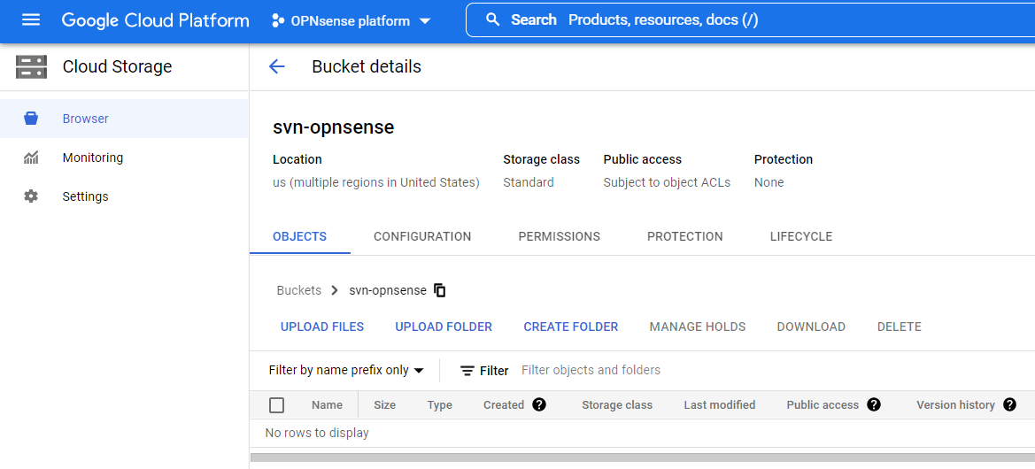
Task: Click the Last modified column header
Action: tap(720, 405)
